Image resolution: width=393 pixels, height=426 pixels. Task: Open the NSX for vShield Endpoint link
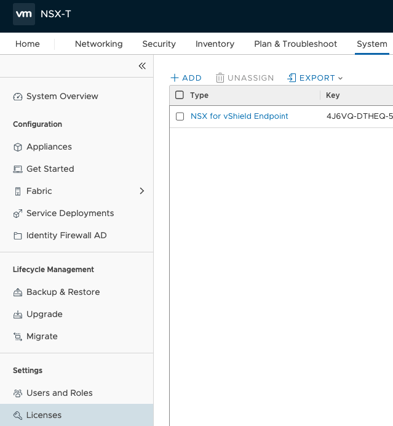point(239,116)
